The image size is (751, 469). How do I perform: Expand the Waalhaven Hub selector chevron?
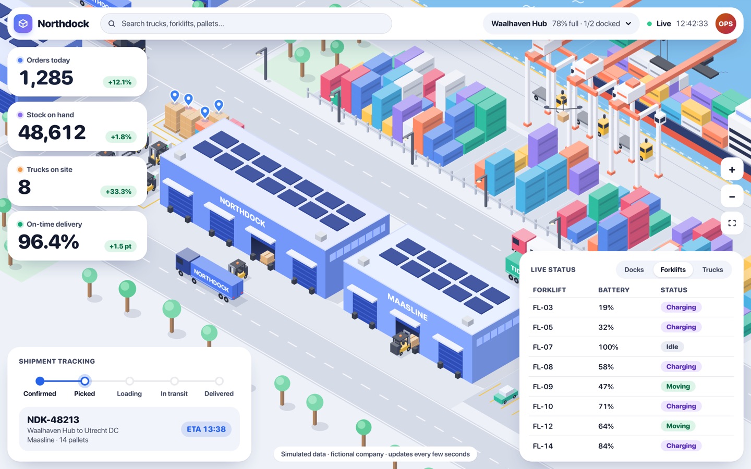628,23
